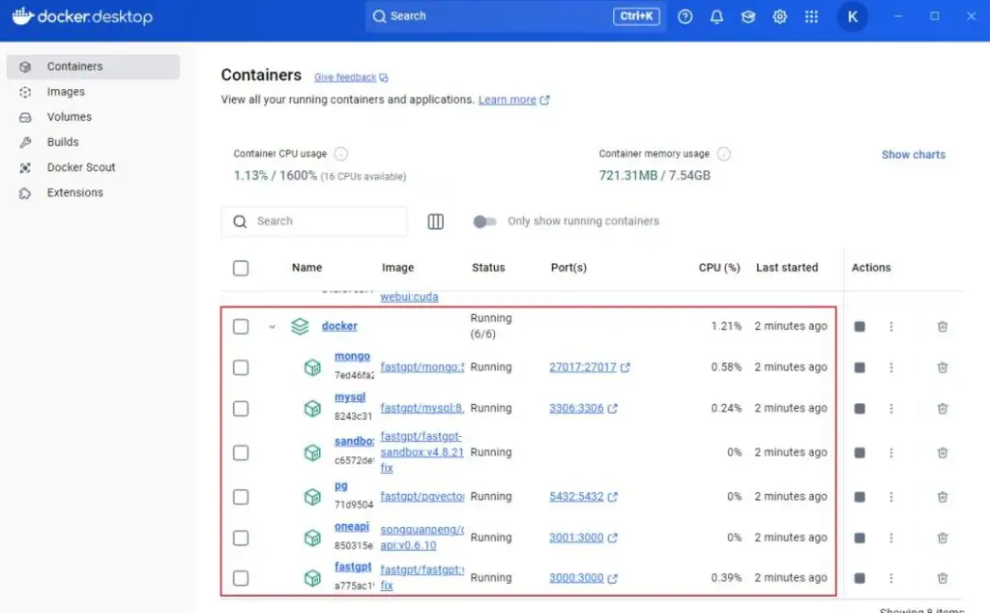
Task: Open the 3001:3000 port link for oneapi
Action: 576,538
